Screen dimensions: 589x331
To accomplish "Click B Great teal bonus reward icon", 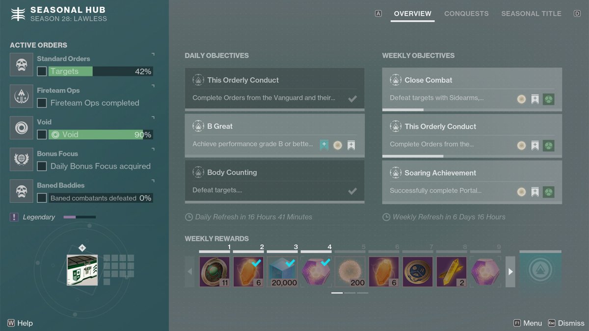I will click(x=324, y=145).
